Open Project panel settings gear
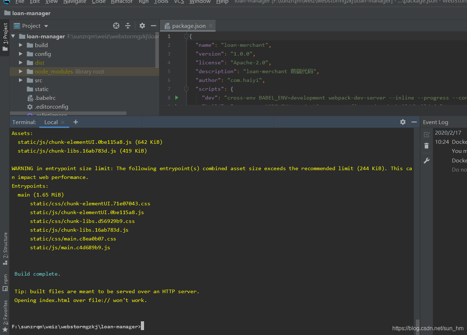 (142, 26)
